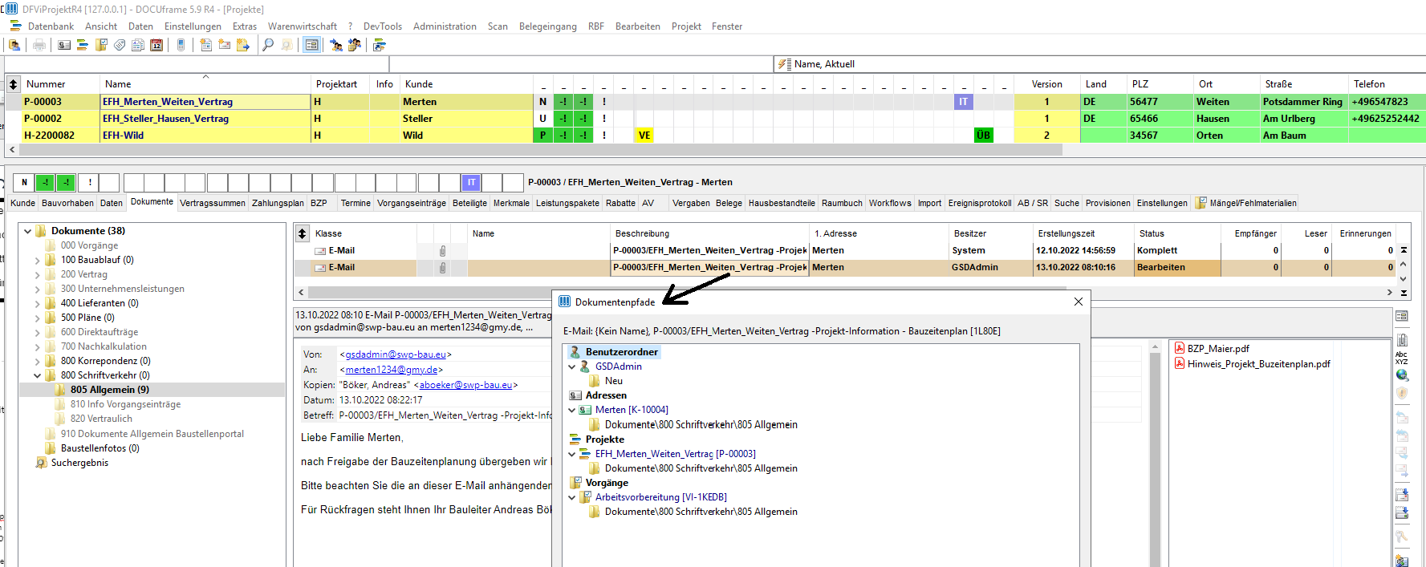Viewport: 1426px width, 567px height.
Task: Click the magnifying glass search toolbar icon
Action: pyautogui.click(x=268, y=45)
